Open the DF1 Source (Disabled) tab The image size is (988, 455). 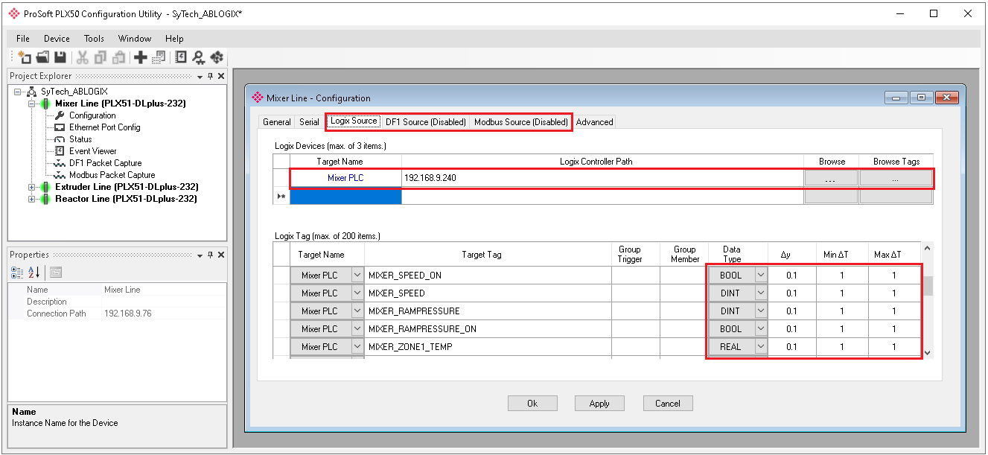426,122
